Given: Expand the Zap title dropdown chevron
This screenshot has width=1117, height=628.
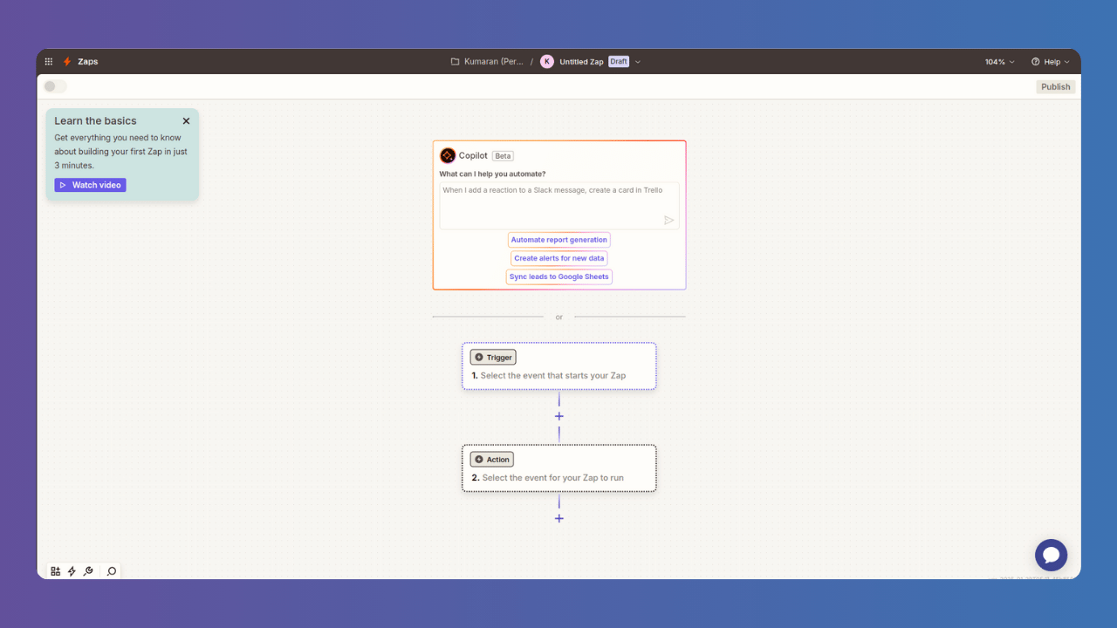Looking at the screenshot, I should point(638,62).
